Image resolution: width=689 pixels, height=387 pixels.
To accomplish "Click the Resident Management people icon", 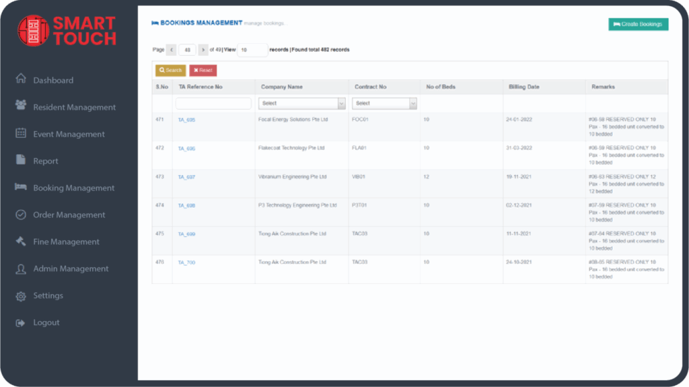I will pos(21,106).
